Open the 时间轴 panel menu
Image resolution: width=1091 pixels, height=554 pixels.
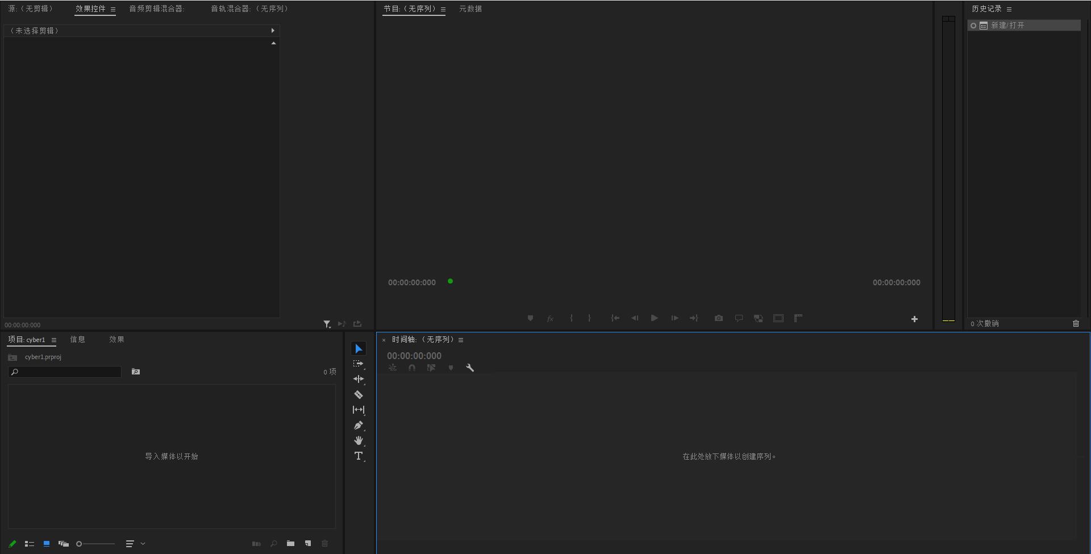click(461, 340)
